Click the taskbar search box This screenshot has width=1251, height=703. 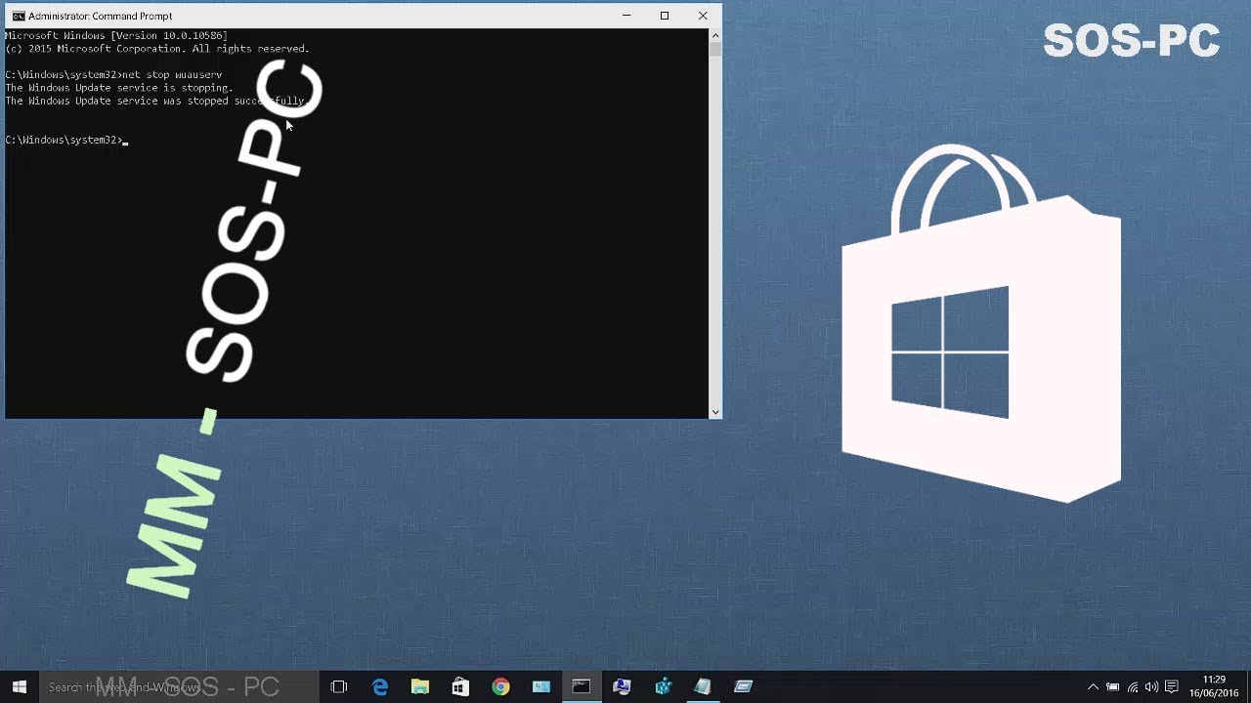coord(178,687)
